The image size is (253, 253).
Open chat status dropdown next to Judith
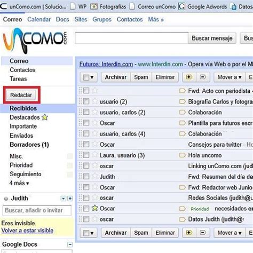click(64, 199)
